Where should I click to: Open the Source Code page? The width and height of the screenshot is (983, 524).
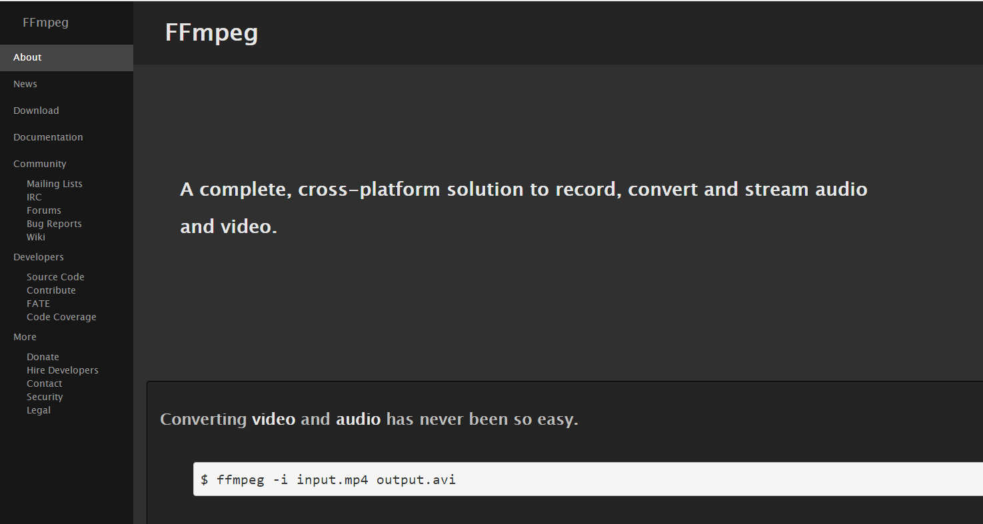tap(55, 277)
